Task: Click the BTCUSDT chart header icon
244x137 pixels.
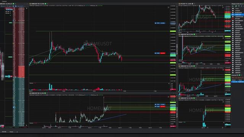Action: 179,4
